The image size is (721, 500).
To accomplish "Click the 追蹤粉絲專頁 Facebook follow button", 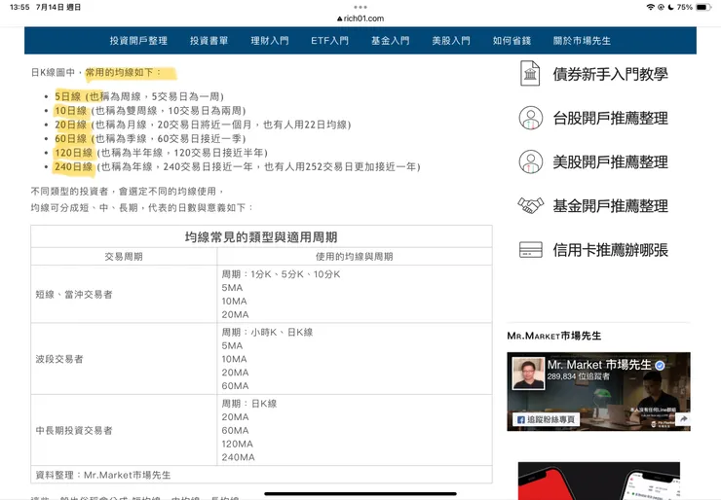I will [546, 419].
